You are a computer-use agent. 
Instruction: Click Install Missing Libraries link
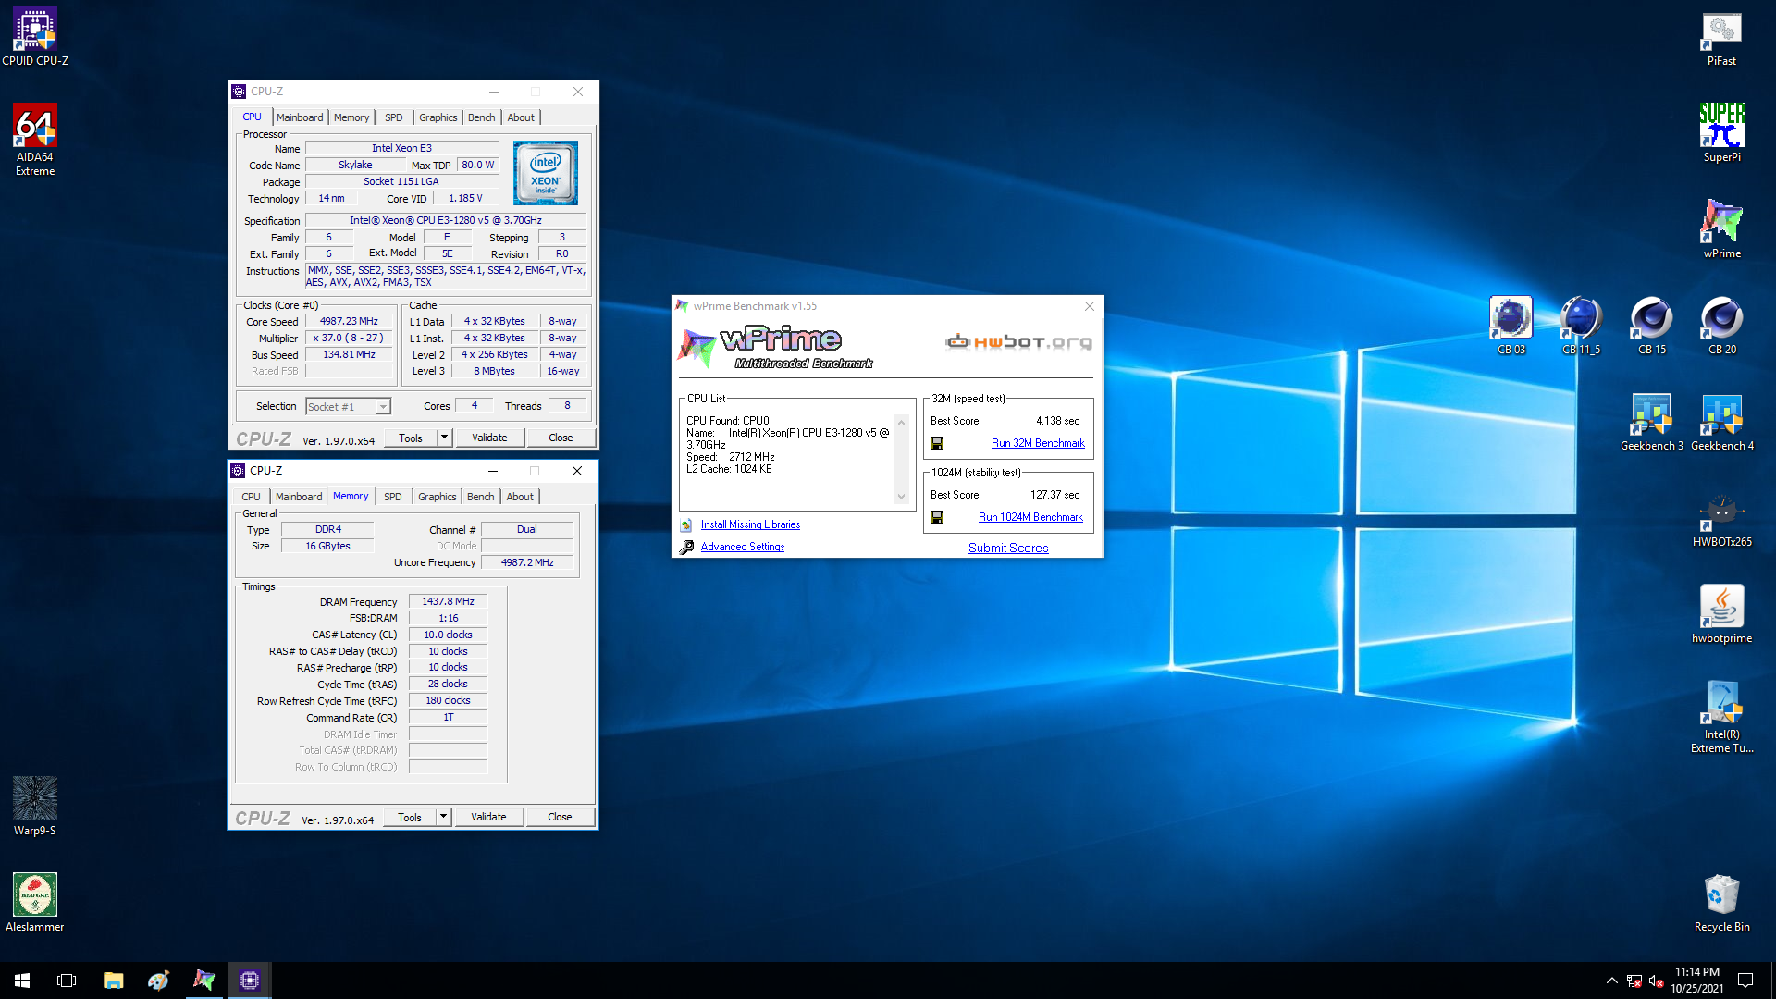click(750, 524)
